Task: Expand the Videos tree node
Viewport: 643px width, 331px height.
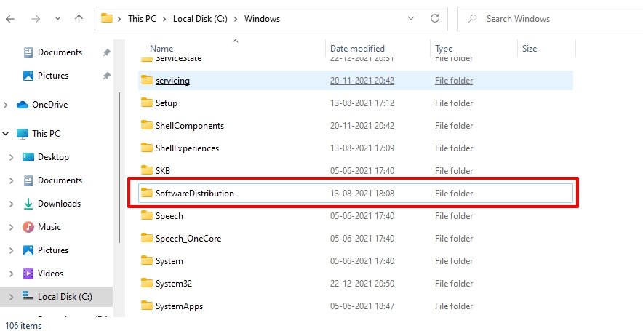Action: tap(12, 274)
